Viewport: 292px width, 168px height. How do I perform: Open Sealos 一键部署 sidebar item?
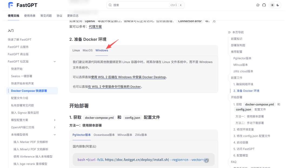(22, 76)
